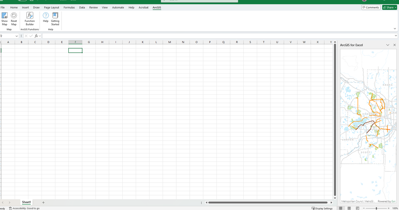Go to the previous sheet arrow

pyautogui.click(x=3, y=202)
